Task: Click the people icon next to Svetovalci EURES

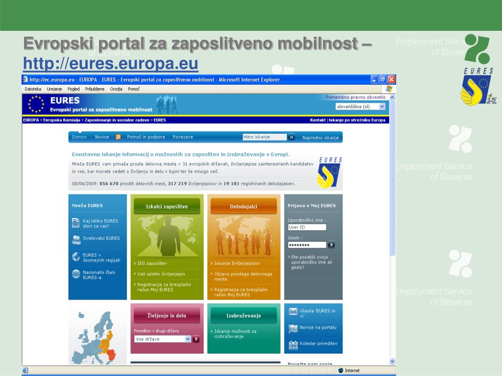Action: pyautogui.click(x=76, y=239)
